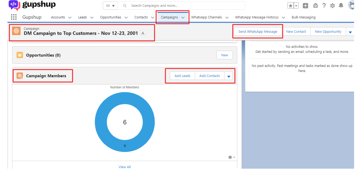
Task: Expand the Leads tab chevron
Action: click(x=92, y=17)
